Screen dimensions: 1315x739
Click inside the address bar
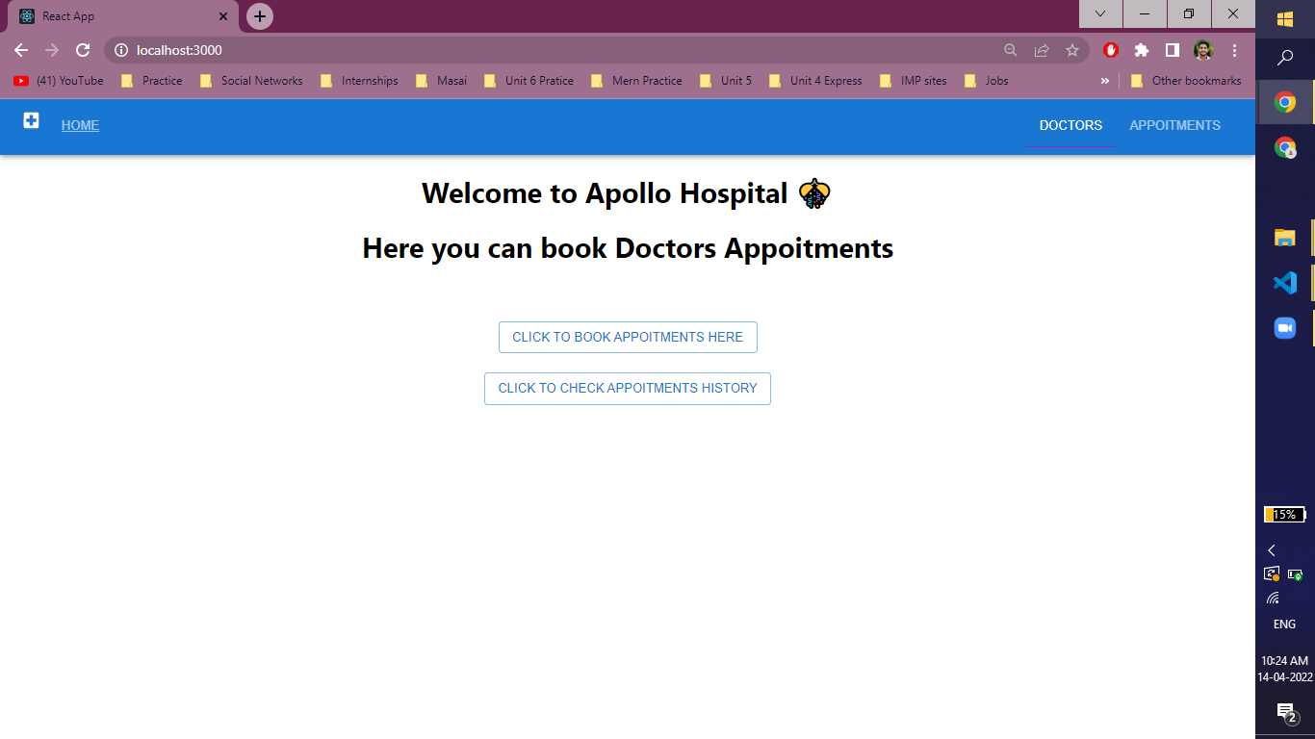[x=385, y=49]
